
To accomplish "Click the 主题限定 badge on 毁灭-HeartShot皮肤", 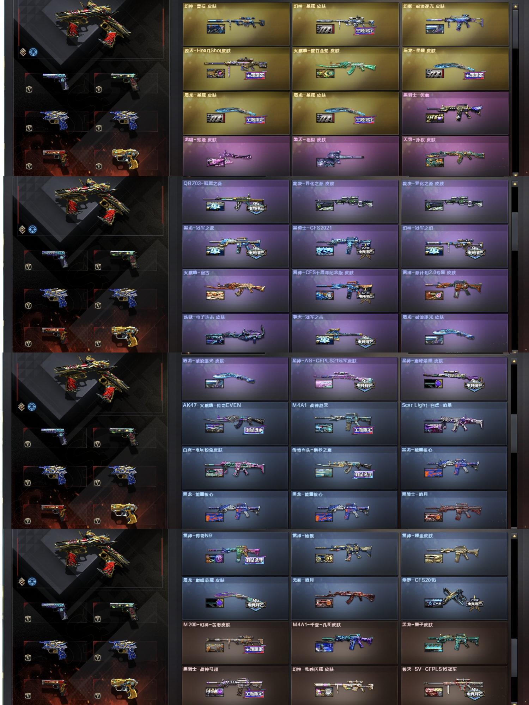I will coord(255,75).
